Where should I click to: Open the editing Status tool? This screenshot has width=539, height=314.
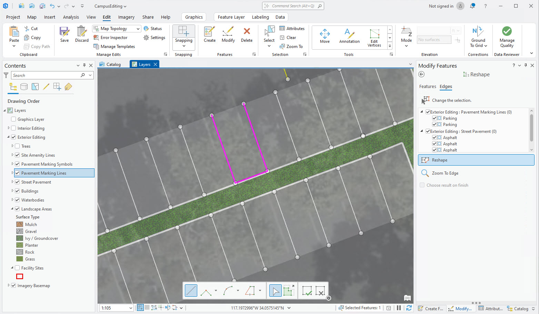click(153, 29)
